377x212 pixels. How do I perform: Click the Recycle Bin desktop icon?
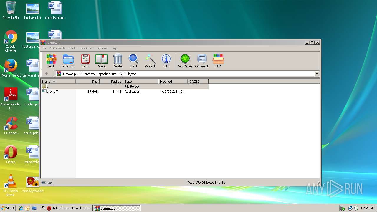coord(11,11)
